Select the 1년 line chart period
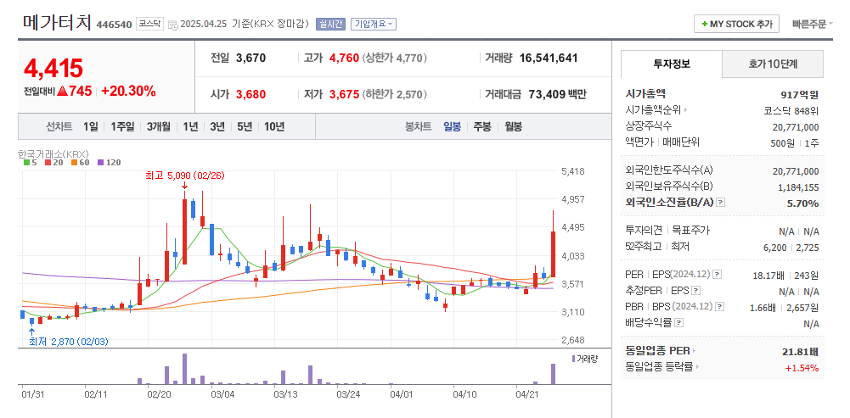Image resolution: width=850 pixels, height=418 pixels. click(190, 126)
